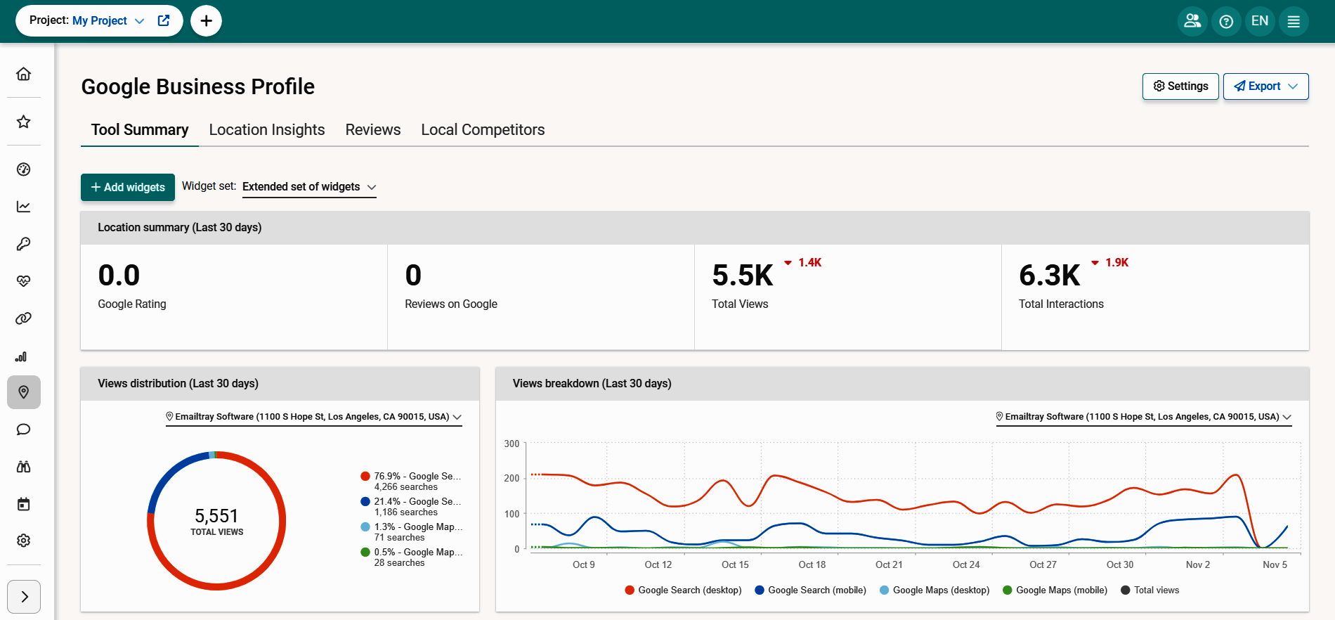The width and height of the screenshot is (1335, 620).
Task: Click the user accounts icon in header
Action: (x=1192, y=21)
